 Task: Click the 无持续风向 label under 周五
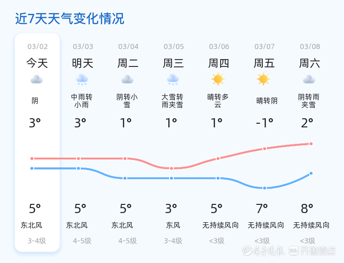point(266,225)
